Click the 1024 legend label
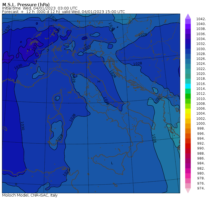207x199 pixels. click(201, 64)
